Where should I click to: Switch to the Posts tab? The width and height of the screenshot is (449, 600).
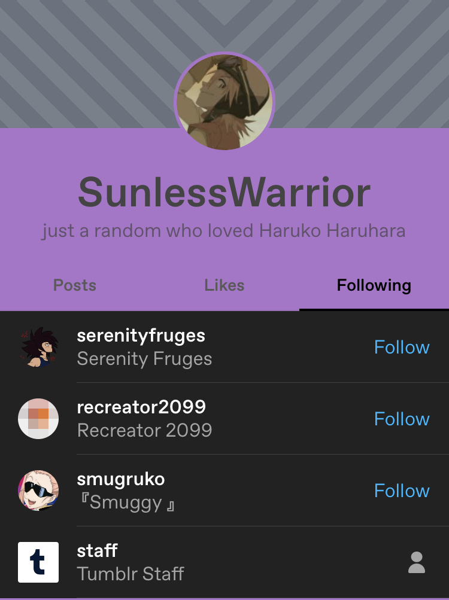tap(75, 285)
